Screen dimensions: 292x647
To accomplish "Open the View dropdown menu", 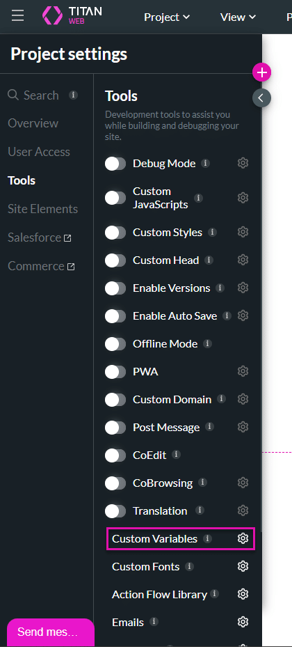I will 238,17.
